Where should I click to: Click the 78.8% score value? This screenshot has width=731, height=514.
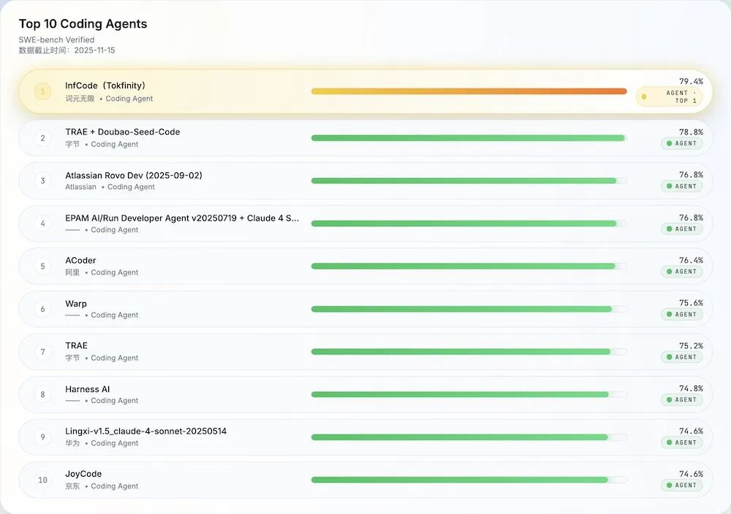click(691, 132)
